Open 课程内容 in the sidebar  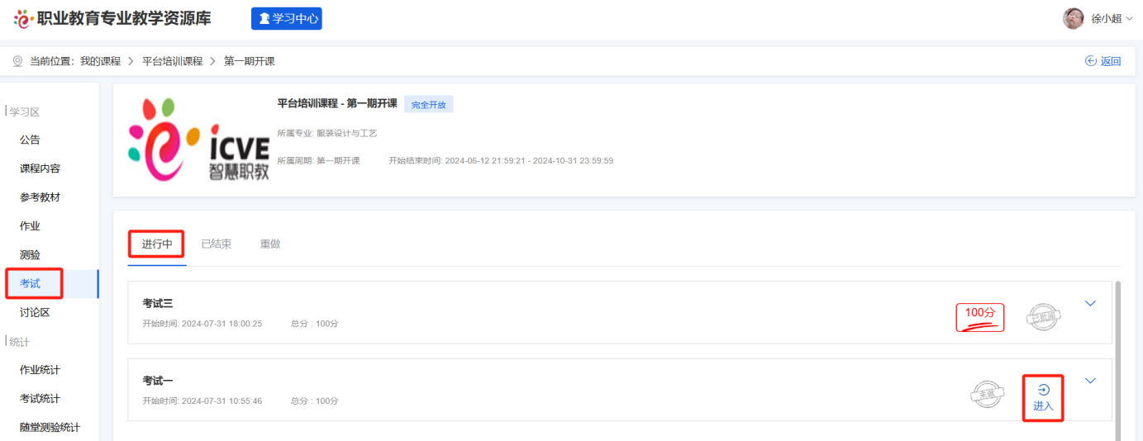click(x=40, y=168)
